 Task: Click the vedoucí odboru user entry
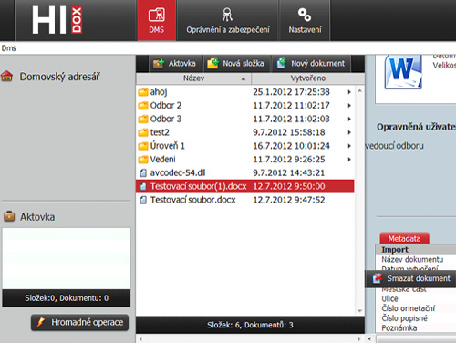pos(394,146)
